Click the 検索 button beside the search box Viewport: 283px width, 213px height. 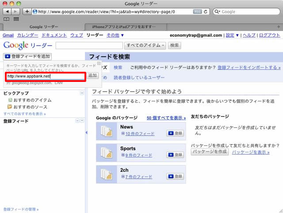[x=174, y=45]
